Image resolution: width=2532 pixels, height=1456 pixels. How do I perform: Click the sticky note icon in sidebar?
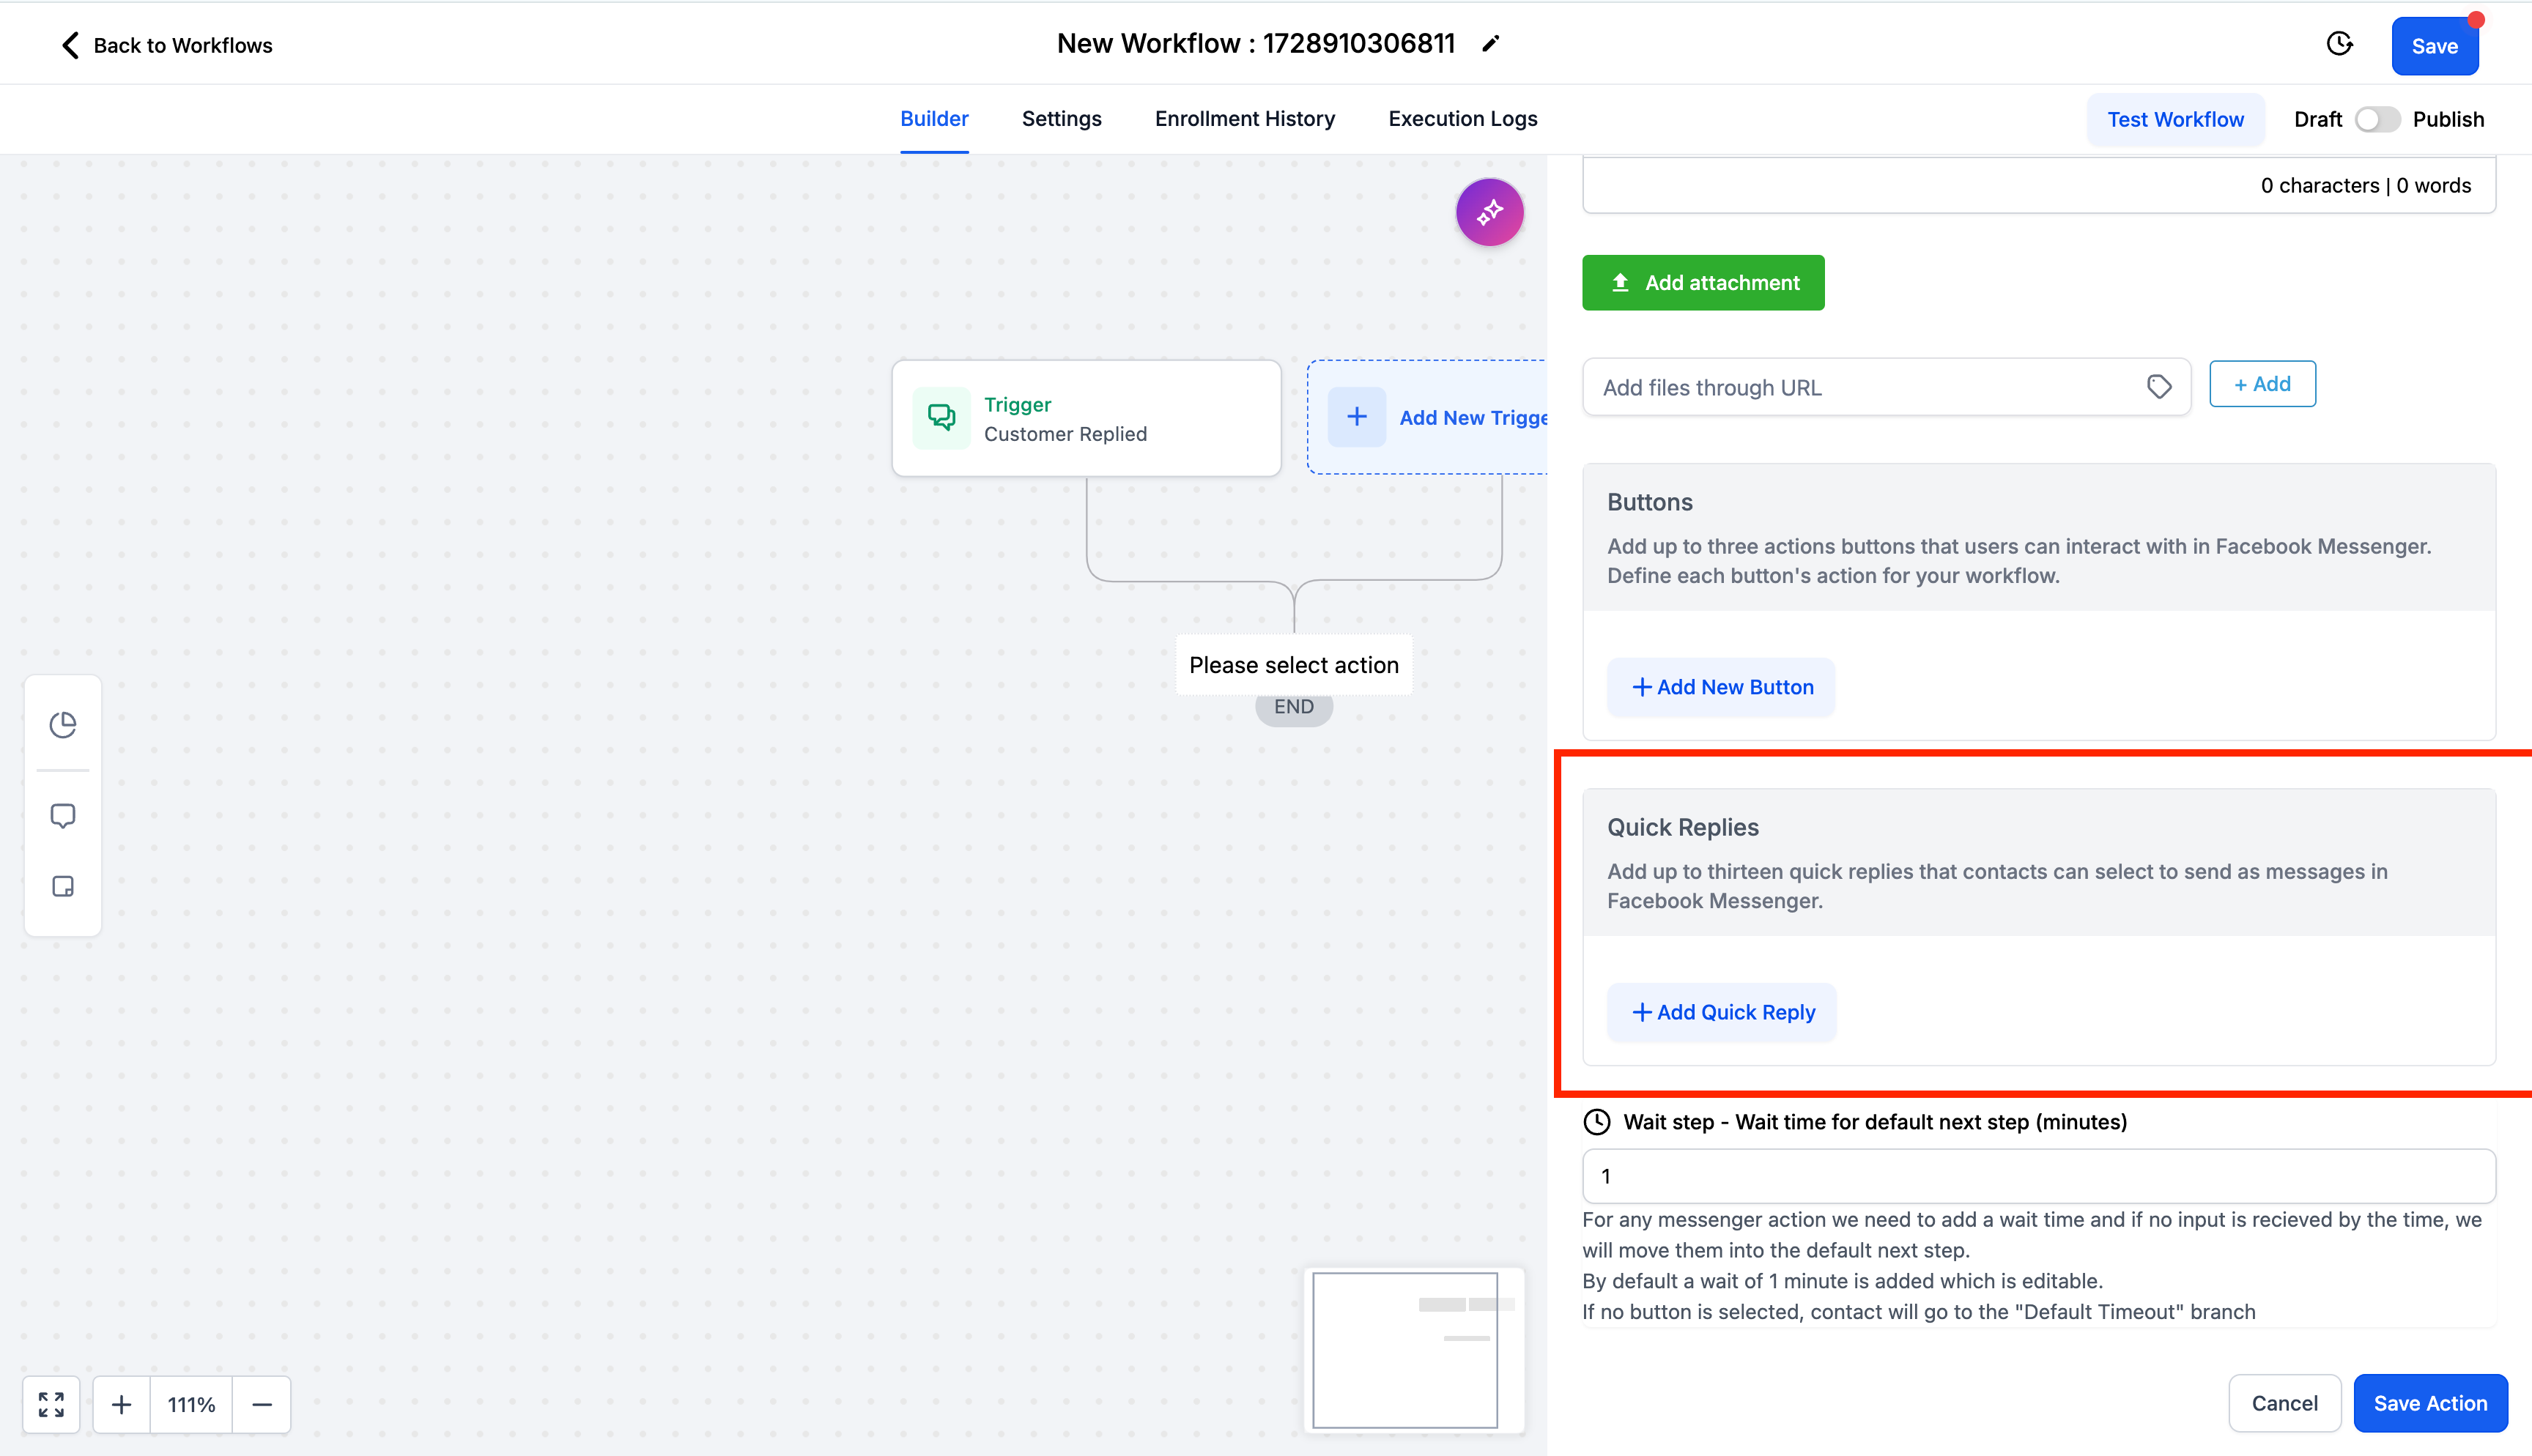point(63,887)
